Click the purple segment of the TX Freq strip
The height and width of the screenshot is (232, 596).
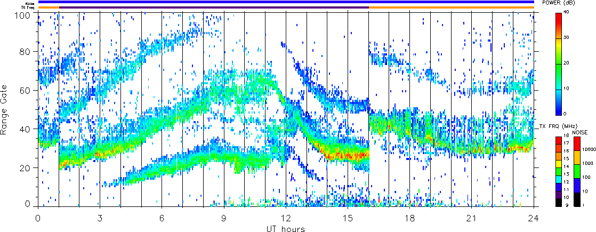(x=214, y=7)
